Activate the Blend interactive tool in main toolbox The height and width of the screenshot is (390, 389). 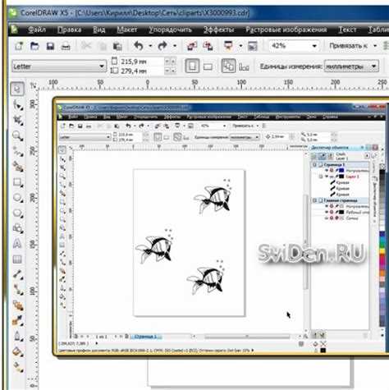18,305
